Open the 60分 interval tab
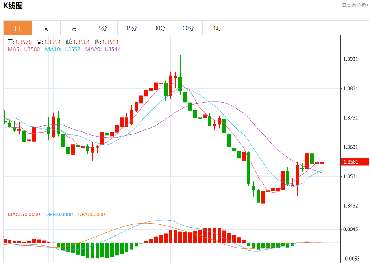Image resolution: width=370 pixels, height=263 pixels. (188, 28)
